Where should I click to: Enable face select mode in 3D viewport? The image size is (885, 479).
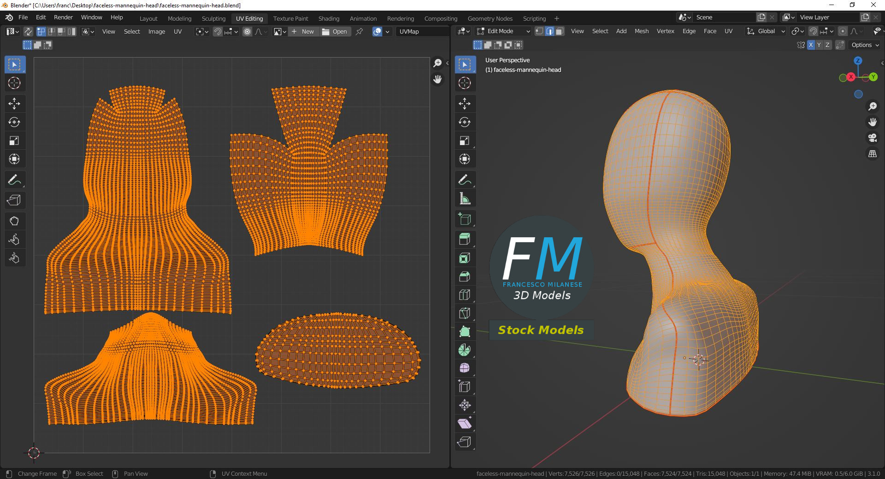click(x=560, y=31)
